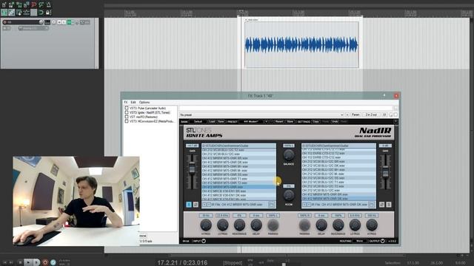Open the NadIR bank Default dropdown
Viewport: 474px width, 266px height.
point(198,121)
